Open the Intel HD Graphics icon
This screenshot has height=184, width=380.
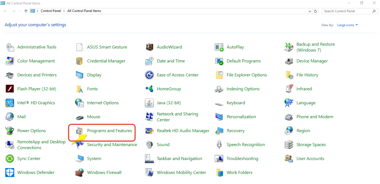(x=10, y=103)
